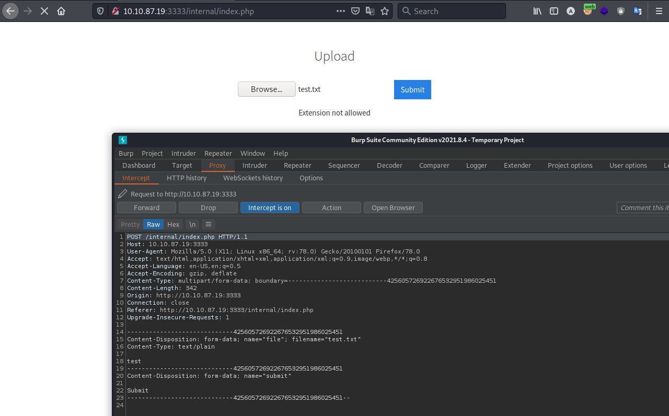
Task: Click the browser forward arrow
Action: [x=28, y=11]
